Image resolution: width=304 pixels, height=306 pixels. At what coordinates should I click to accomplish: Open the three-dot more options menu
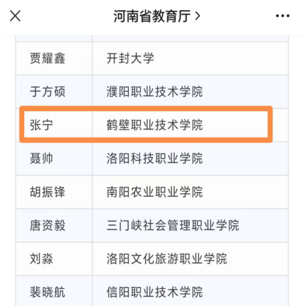282,16
